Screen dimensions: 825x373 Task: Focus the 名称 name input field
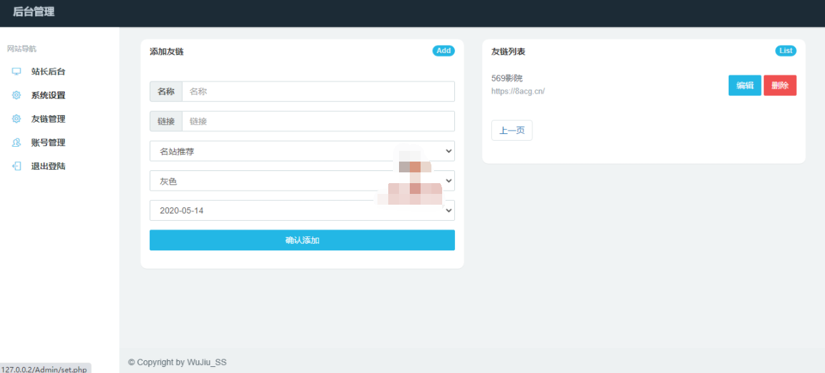[317, 92]
